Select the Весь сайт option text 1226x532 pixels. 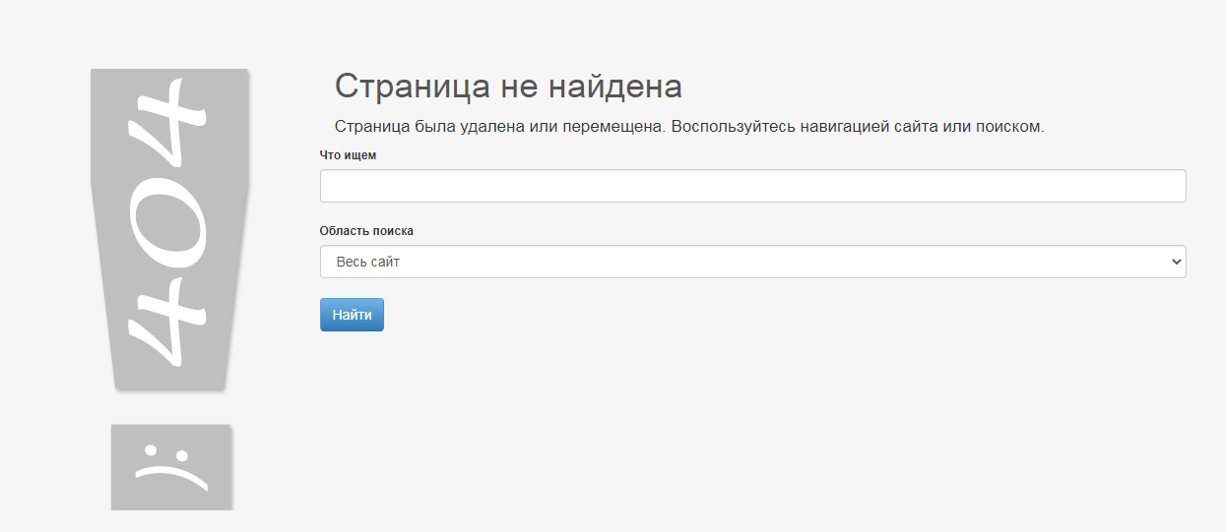(368, 263)
